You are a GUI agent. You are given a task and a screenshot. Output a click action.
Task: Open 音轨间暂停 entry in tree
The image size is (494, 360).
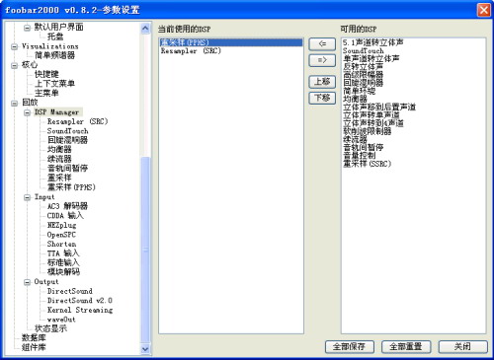[x=67, y=169]
